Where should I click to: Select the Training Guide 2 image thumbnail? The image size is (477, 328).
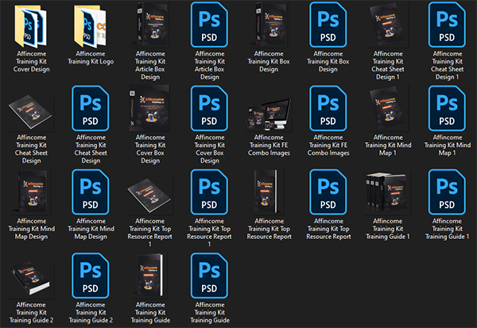tap(30, 279)
